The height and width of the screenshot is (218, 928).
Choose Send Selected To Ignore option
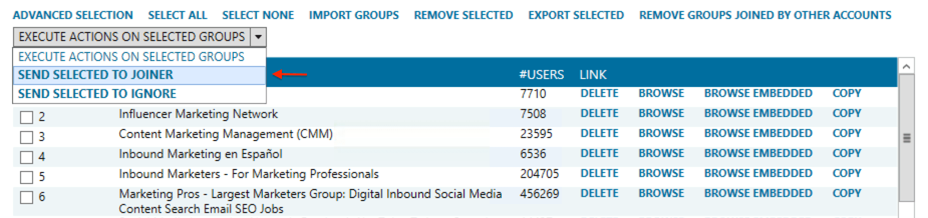[x=97, y=94]
